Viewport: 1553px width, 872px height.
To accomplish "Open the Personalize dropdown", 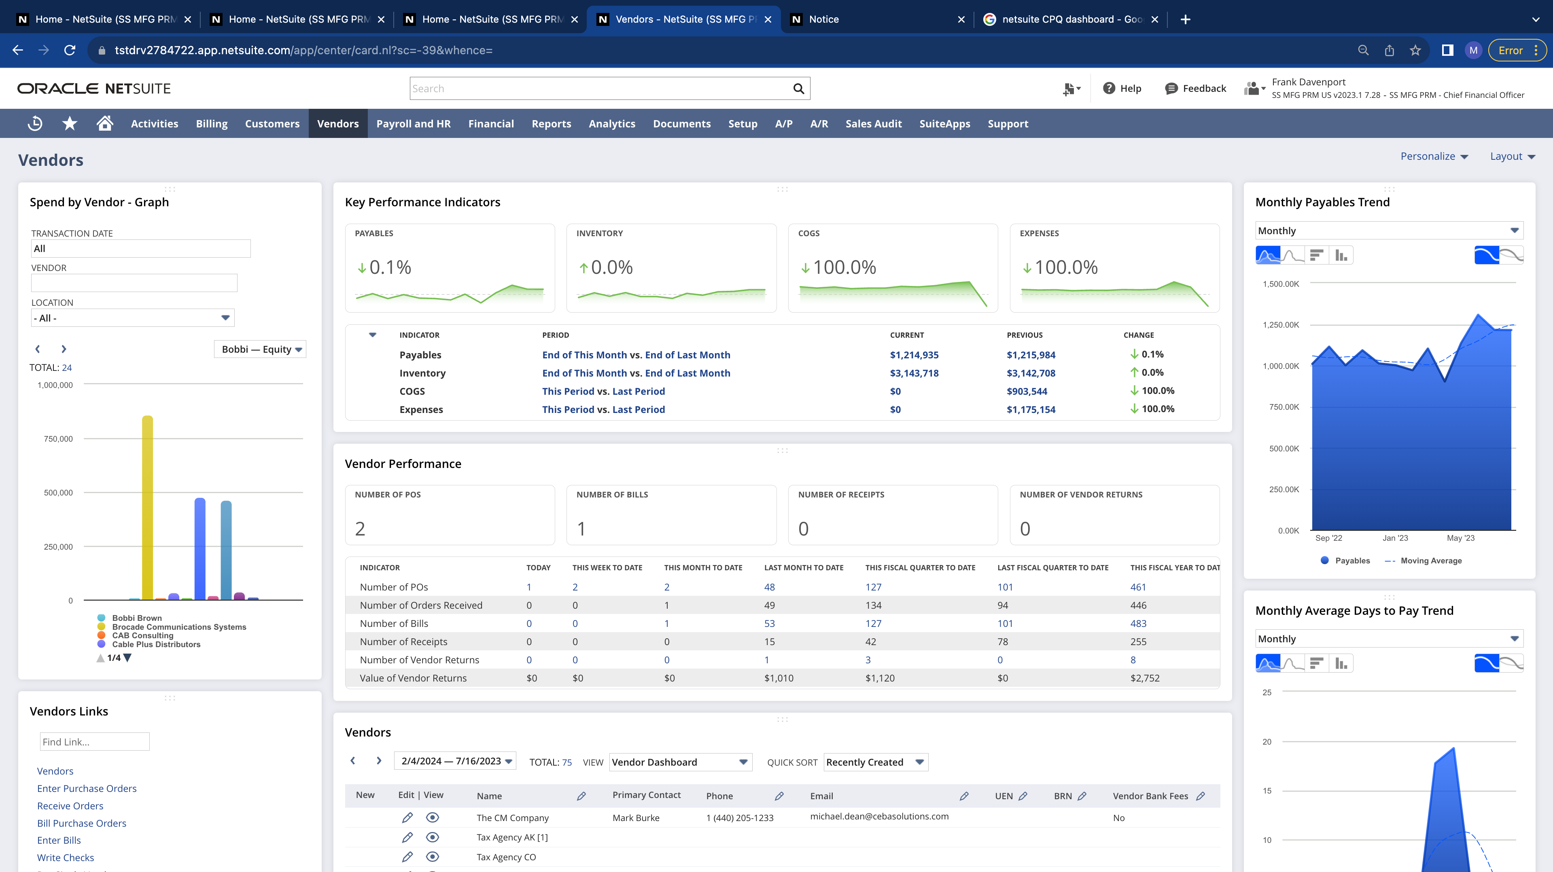I will click(x=1433, y=156).
